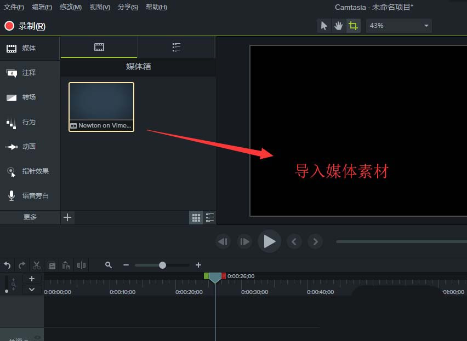Select the Newton on Vimeo media clip
Screen dimensions: 467x341
(x=101, y=106)
